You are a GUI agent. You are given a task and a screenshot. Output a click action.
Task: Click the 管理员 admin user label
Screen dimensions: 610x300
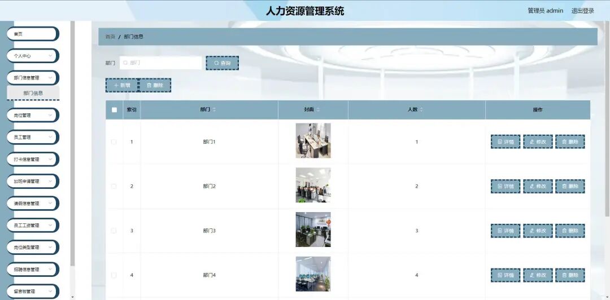(546, 11)
